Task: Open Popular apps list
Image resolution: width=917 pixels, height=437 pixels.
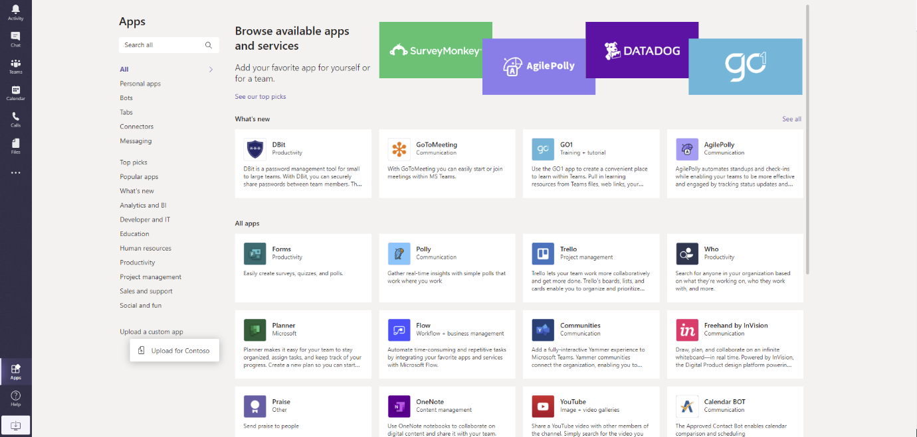Action: click(139, 177)
